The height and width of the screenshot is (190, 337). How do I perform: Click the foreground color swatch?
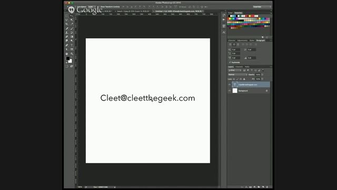[68, 59]
